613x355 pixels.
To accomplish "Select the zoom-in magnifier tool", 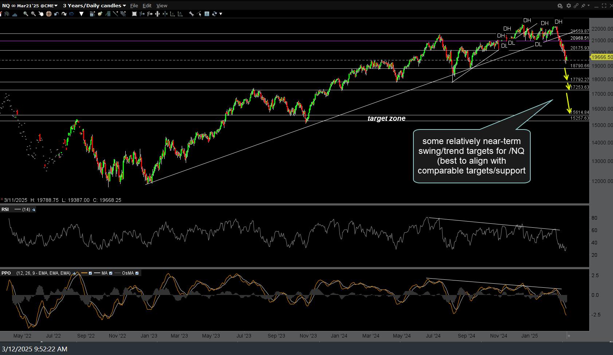I will point(25,14).
